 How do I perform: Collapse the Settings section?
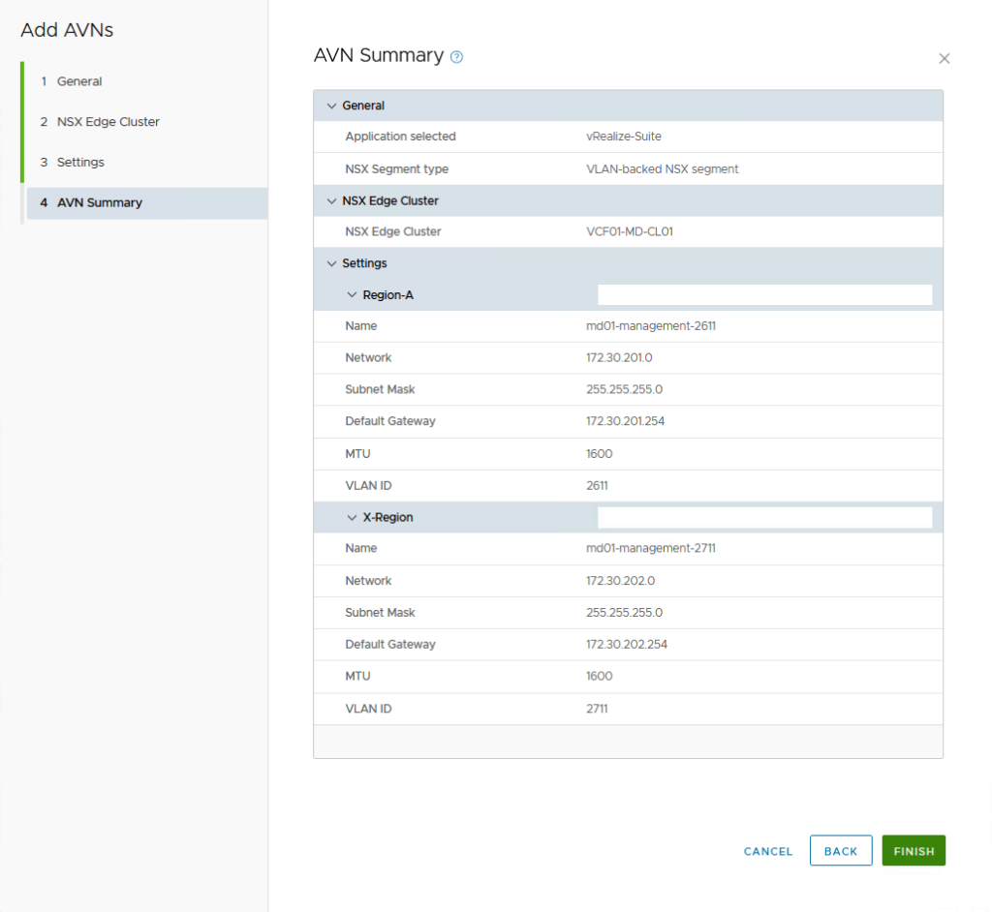[x=332, y=263]
